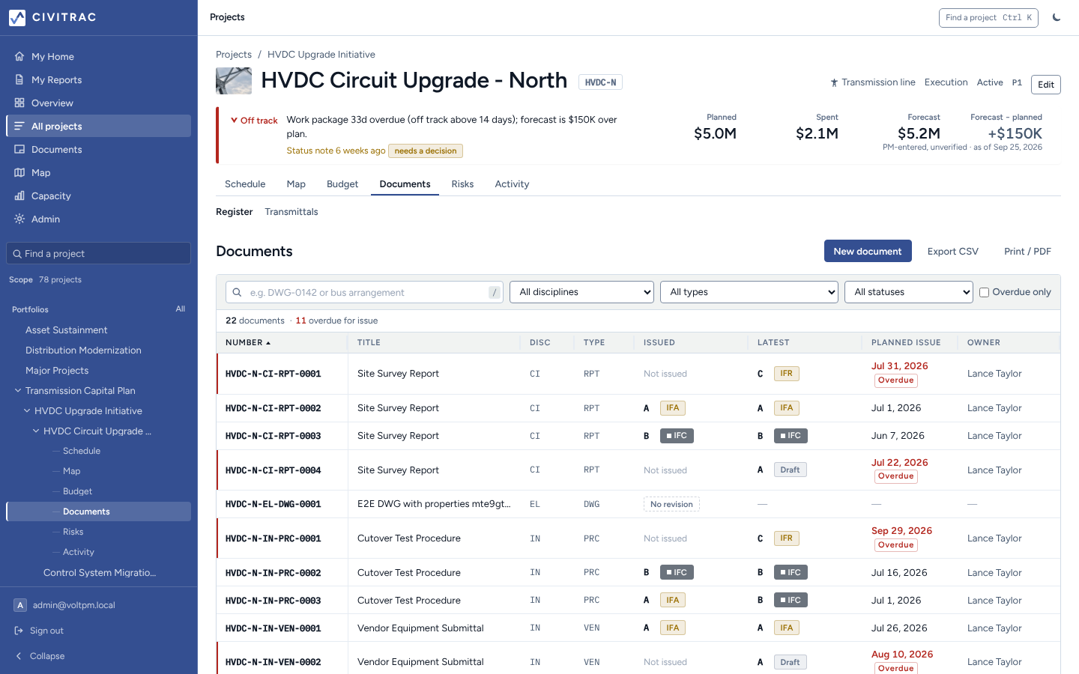Click the needs a decision badge

pos(426,151)
